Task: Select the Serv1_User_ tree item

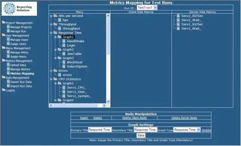Action: tap(77, 92)
